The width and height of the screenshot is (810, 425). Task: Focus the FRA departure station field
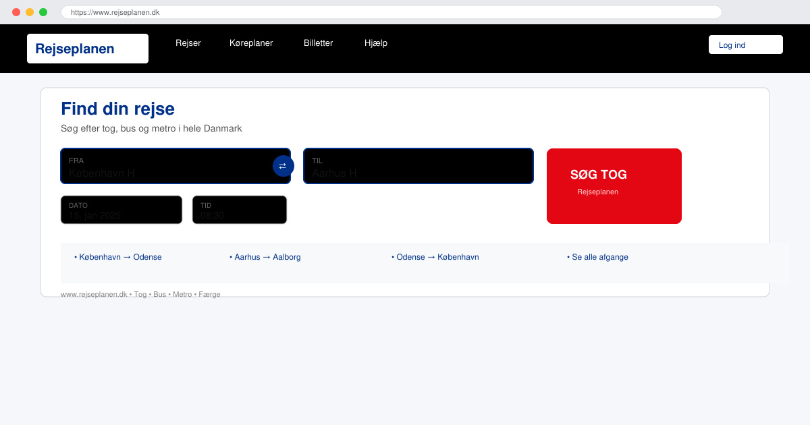175,166
